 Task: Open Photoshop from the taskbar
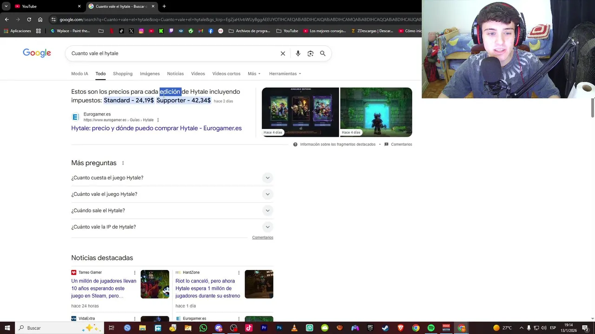279,328
